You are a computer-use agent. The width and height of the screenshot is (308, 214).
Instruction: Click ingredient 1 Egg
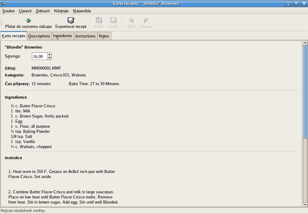point(17,121)
